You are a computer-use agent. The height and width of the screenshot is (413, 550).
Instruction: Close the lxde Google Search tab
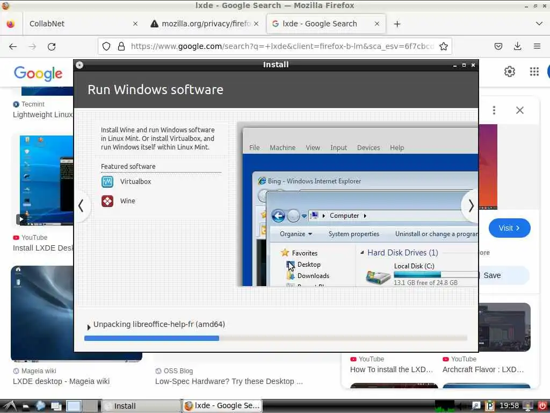point(377,24)
